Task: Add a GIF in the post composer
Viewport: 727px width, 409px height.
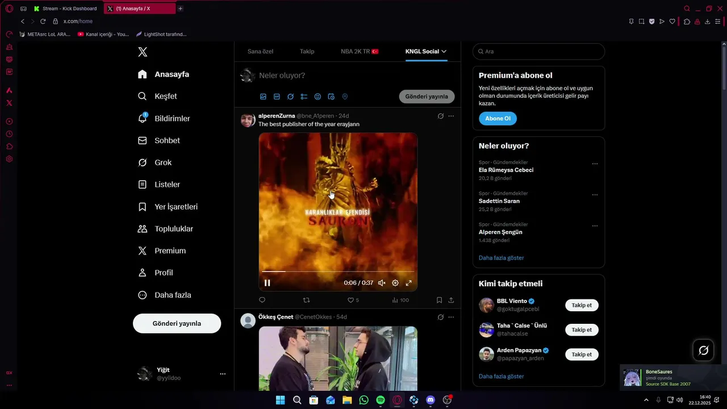Action: [x=277, y=97]
